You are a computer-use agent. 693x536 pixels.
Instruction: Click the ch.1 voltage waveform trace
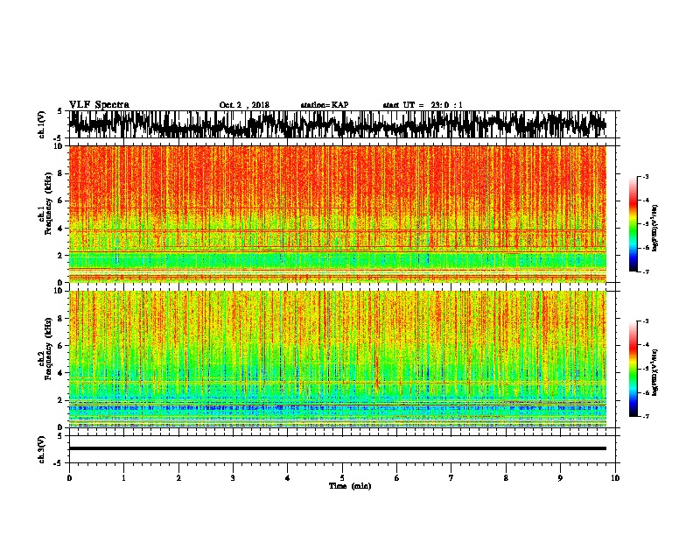pyautogui.click(x=337, y=124)
